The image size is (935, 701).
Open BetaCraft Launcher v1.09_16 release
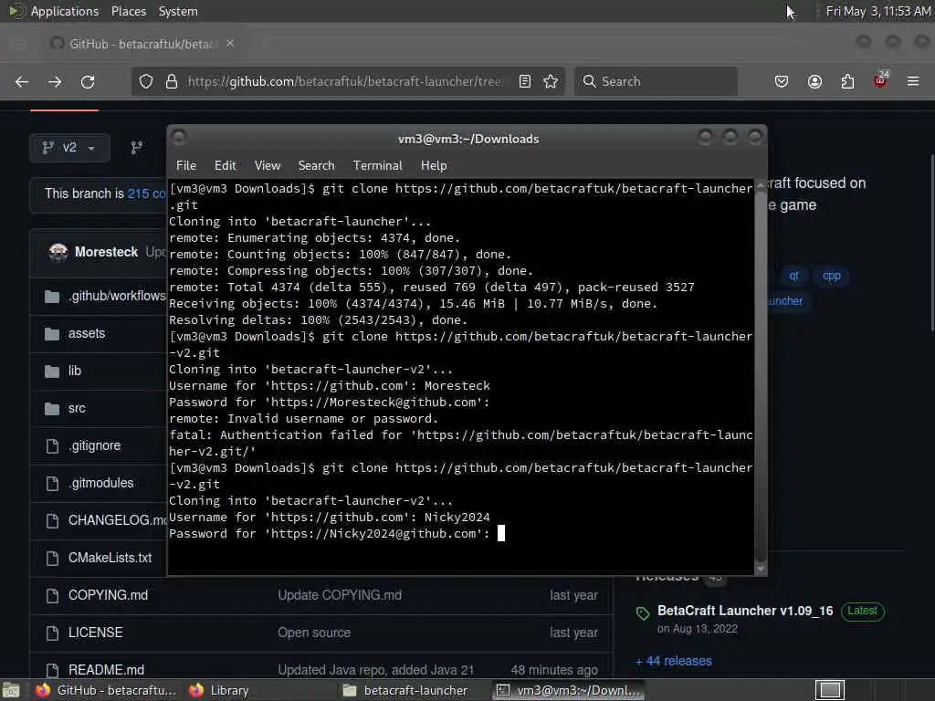pos(745,611)
